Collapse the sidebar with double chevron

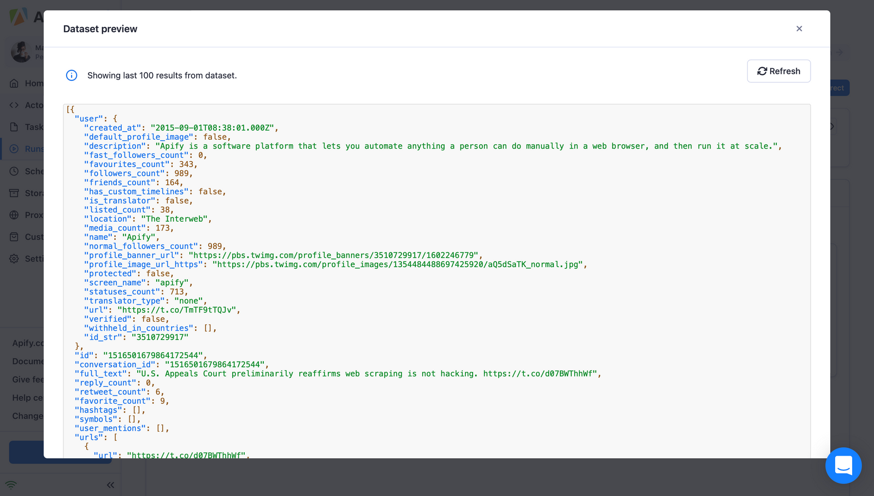(x=110, y=485)
